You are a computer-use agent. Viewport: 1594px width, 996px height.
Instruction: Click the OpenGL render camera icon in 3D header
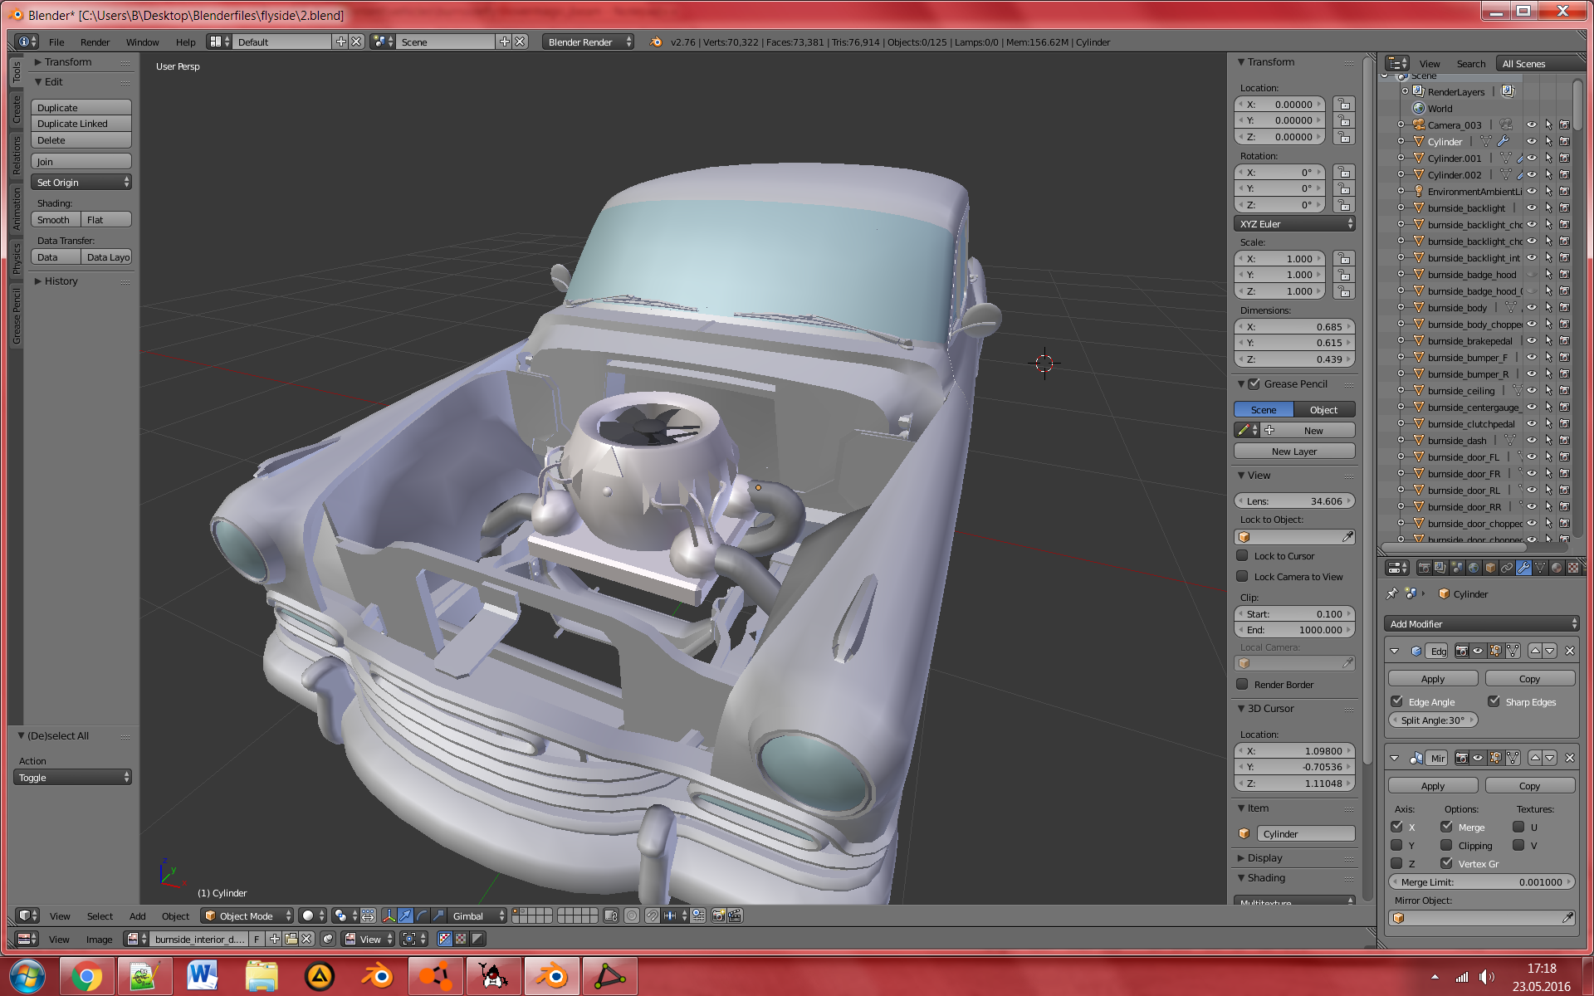718,915
